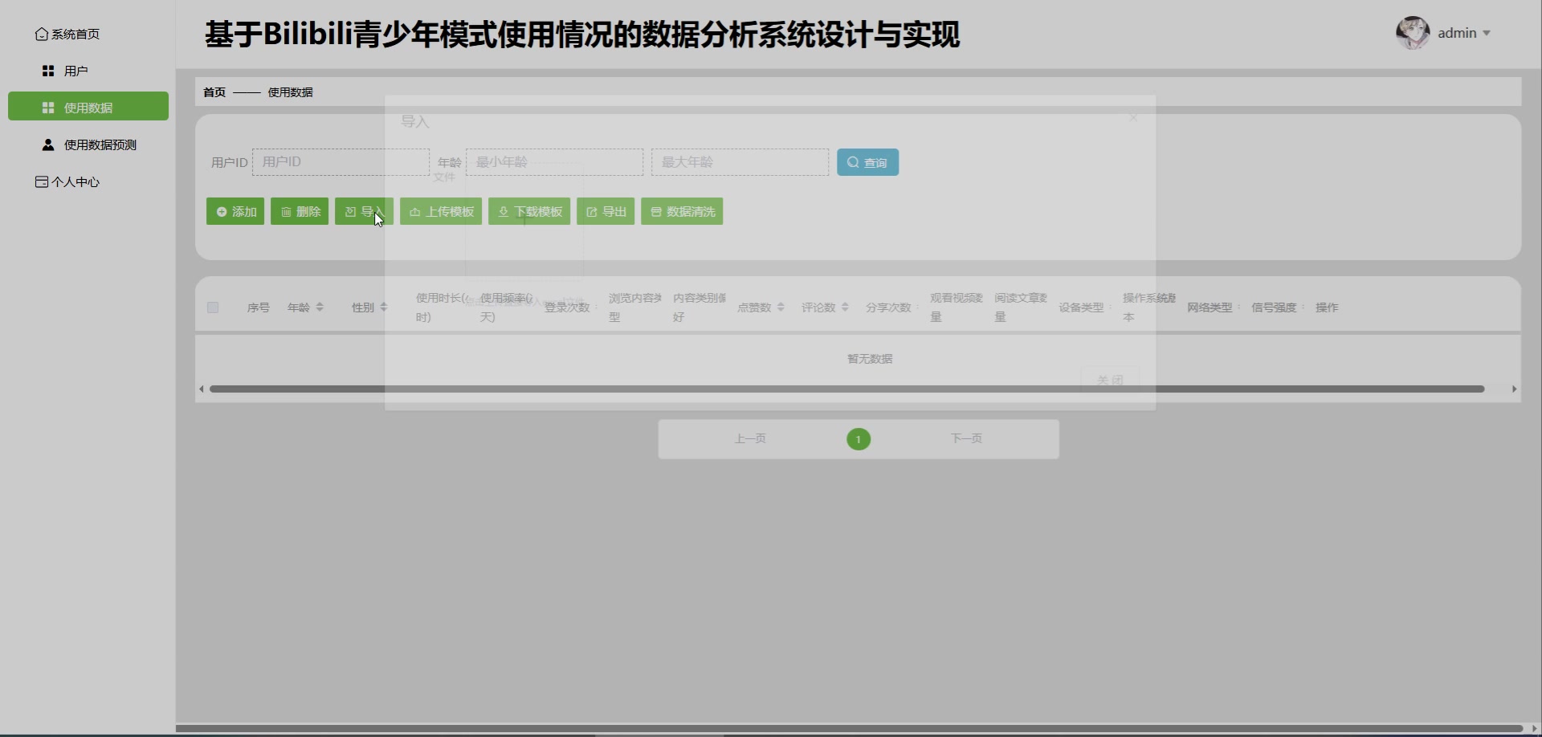The height and width of the screenshot is (737, 1542).
Task: Click the 序号 column header
Action: 259,307
